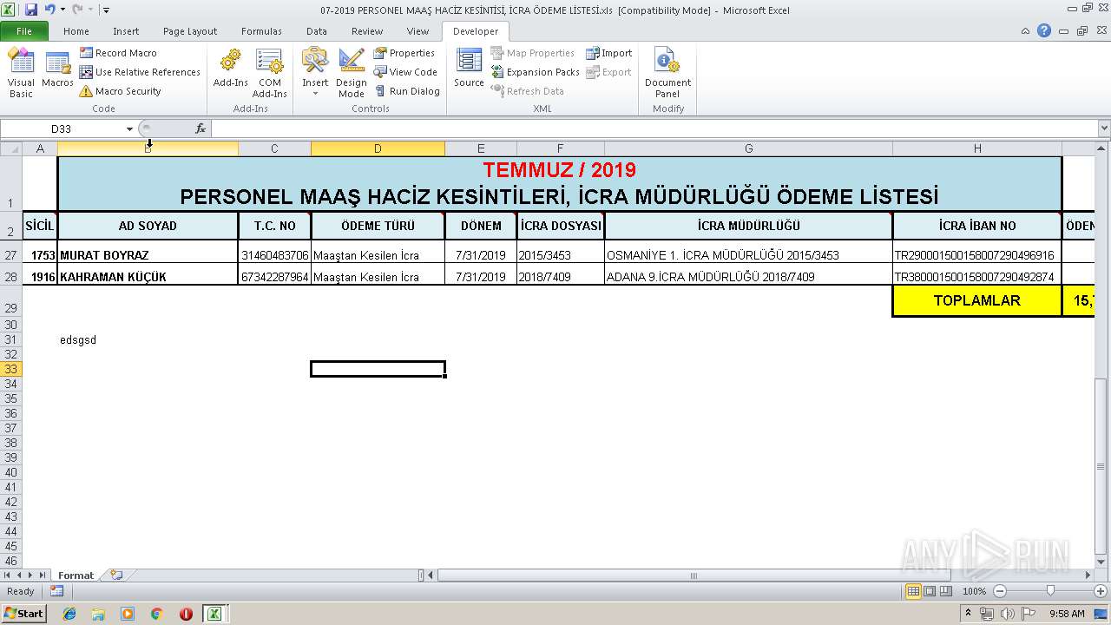
Task: Toggle Use Relative References
Action: point(140,72)
